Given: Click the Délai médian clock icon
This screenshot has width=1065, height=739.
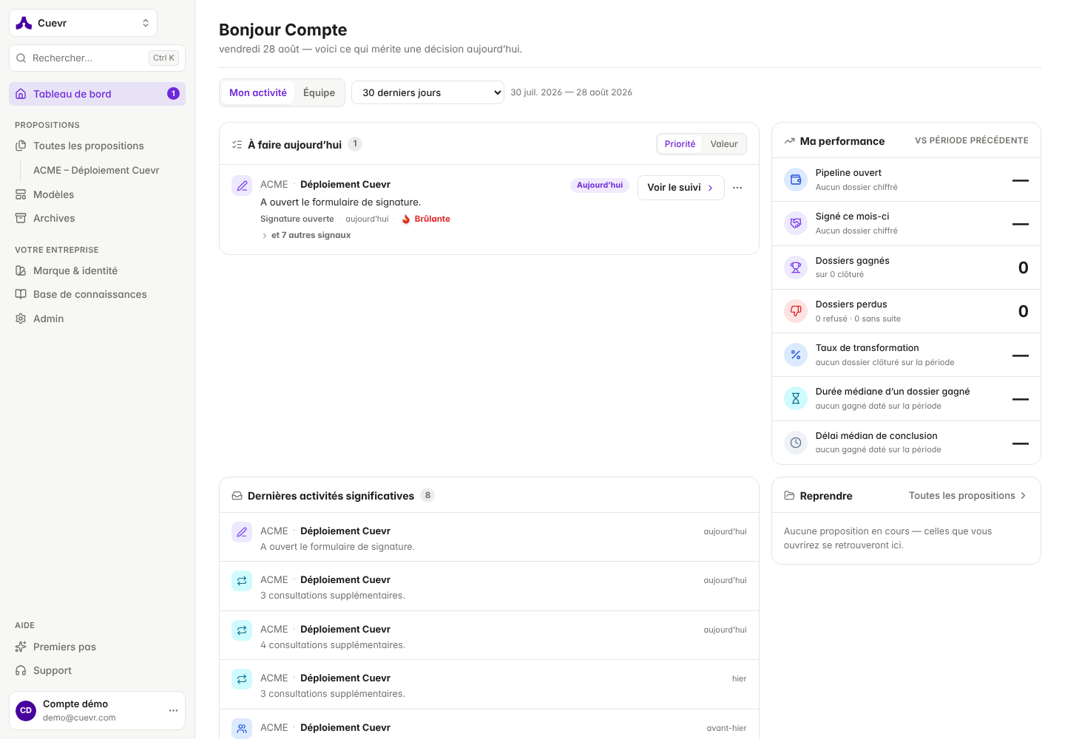Looking at the screenshot, I should [x=796, y=443].
